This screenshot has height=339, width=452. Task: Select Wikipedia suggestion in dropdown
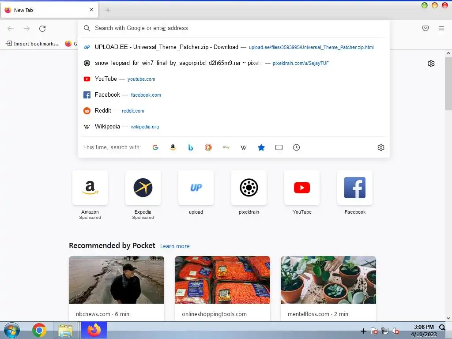pyautogui.click(x=234, y=126)
